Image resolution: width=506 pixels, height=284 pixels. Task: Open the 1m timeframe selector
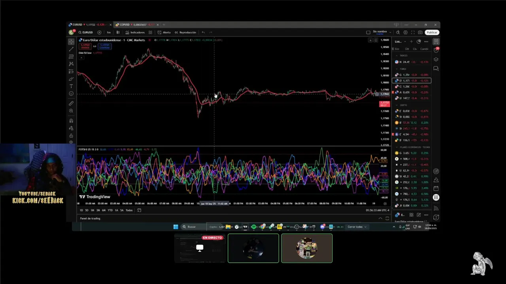click(109, 32)
